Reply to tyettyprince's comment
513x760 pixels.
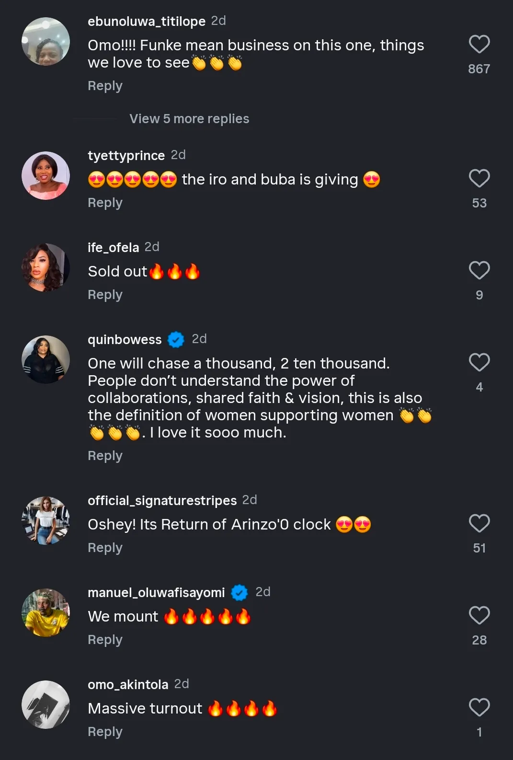click(105, 203)
